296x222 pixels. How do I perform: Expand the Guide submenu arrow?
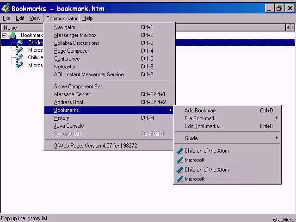click(277, 138)
